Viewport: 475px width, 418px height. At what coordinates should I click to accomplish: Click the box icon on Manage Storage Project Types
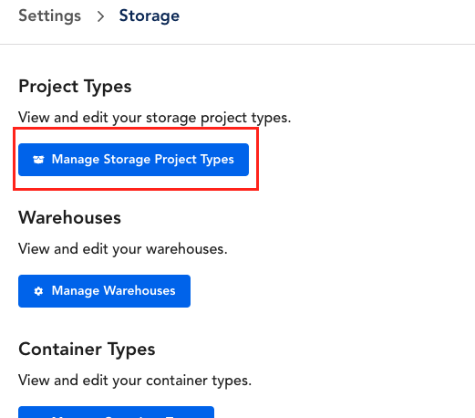click(38, 160)
